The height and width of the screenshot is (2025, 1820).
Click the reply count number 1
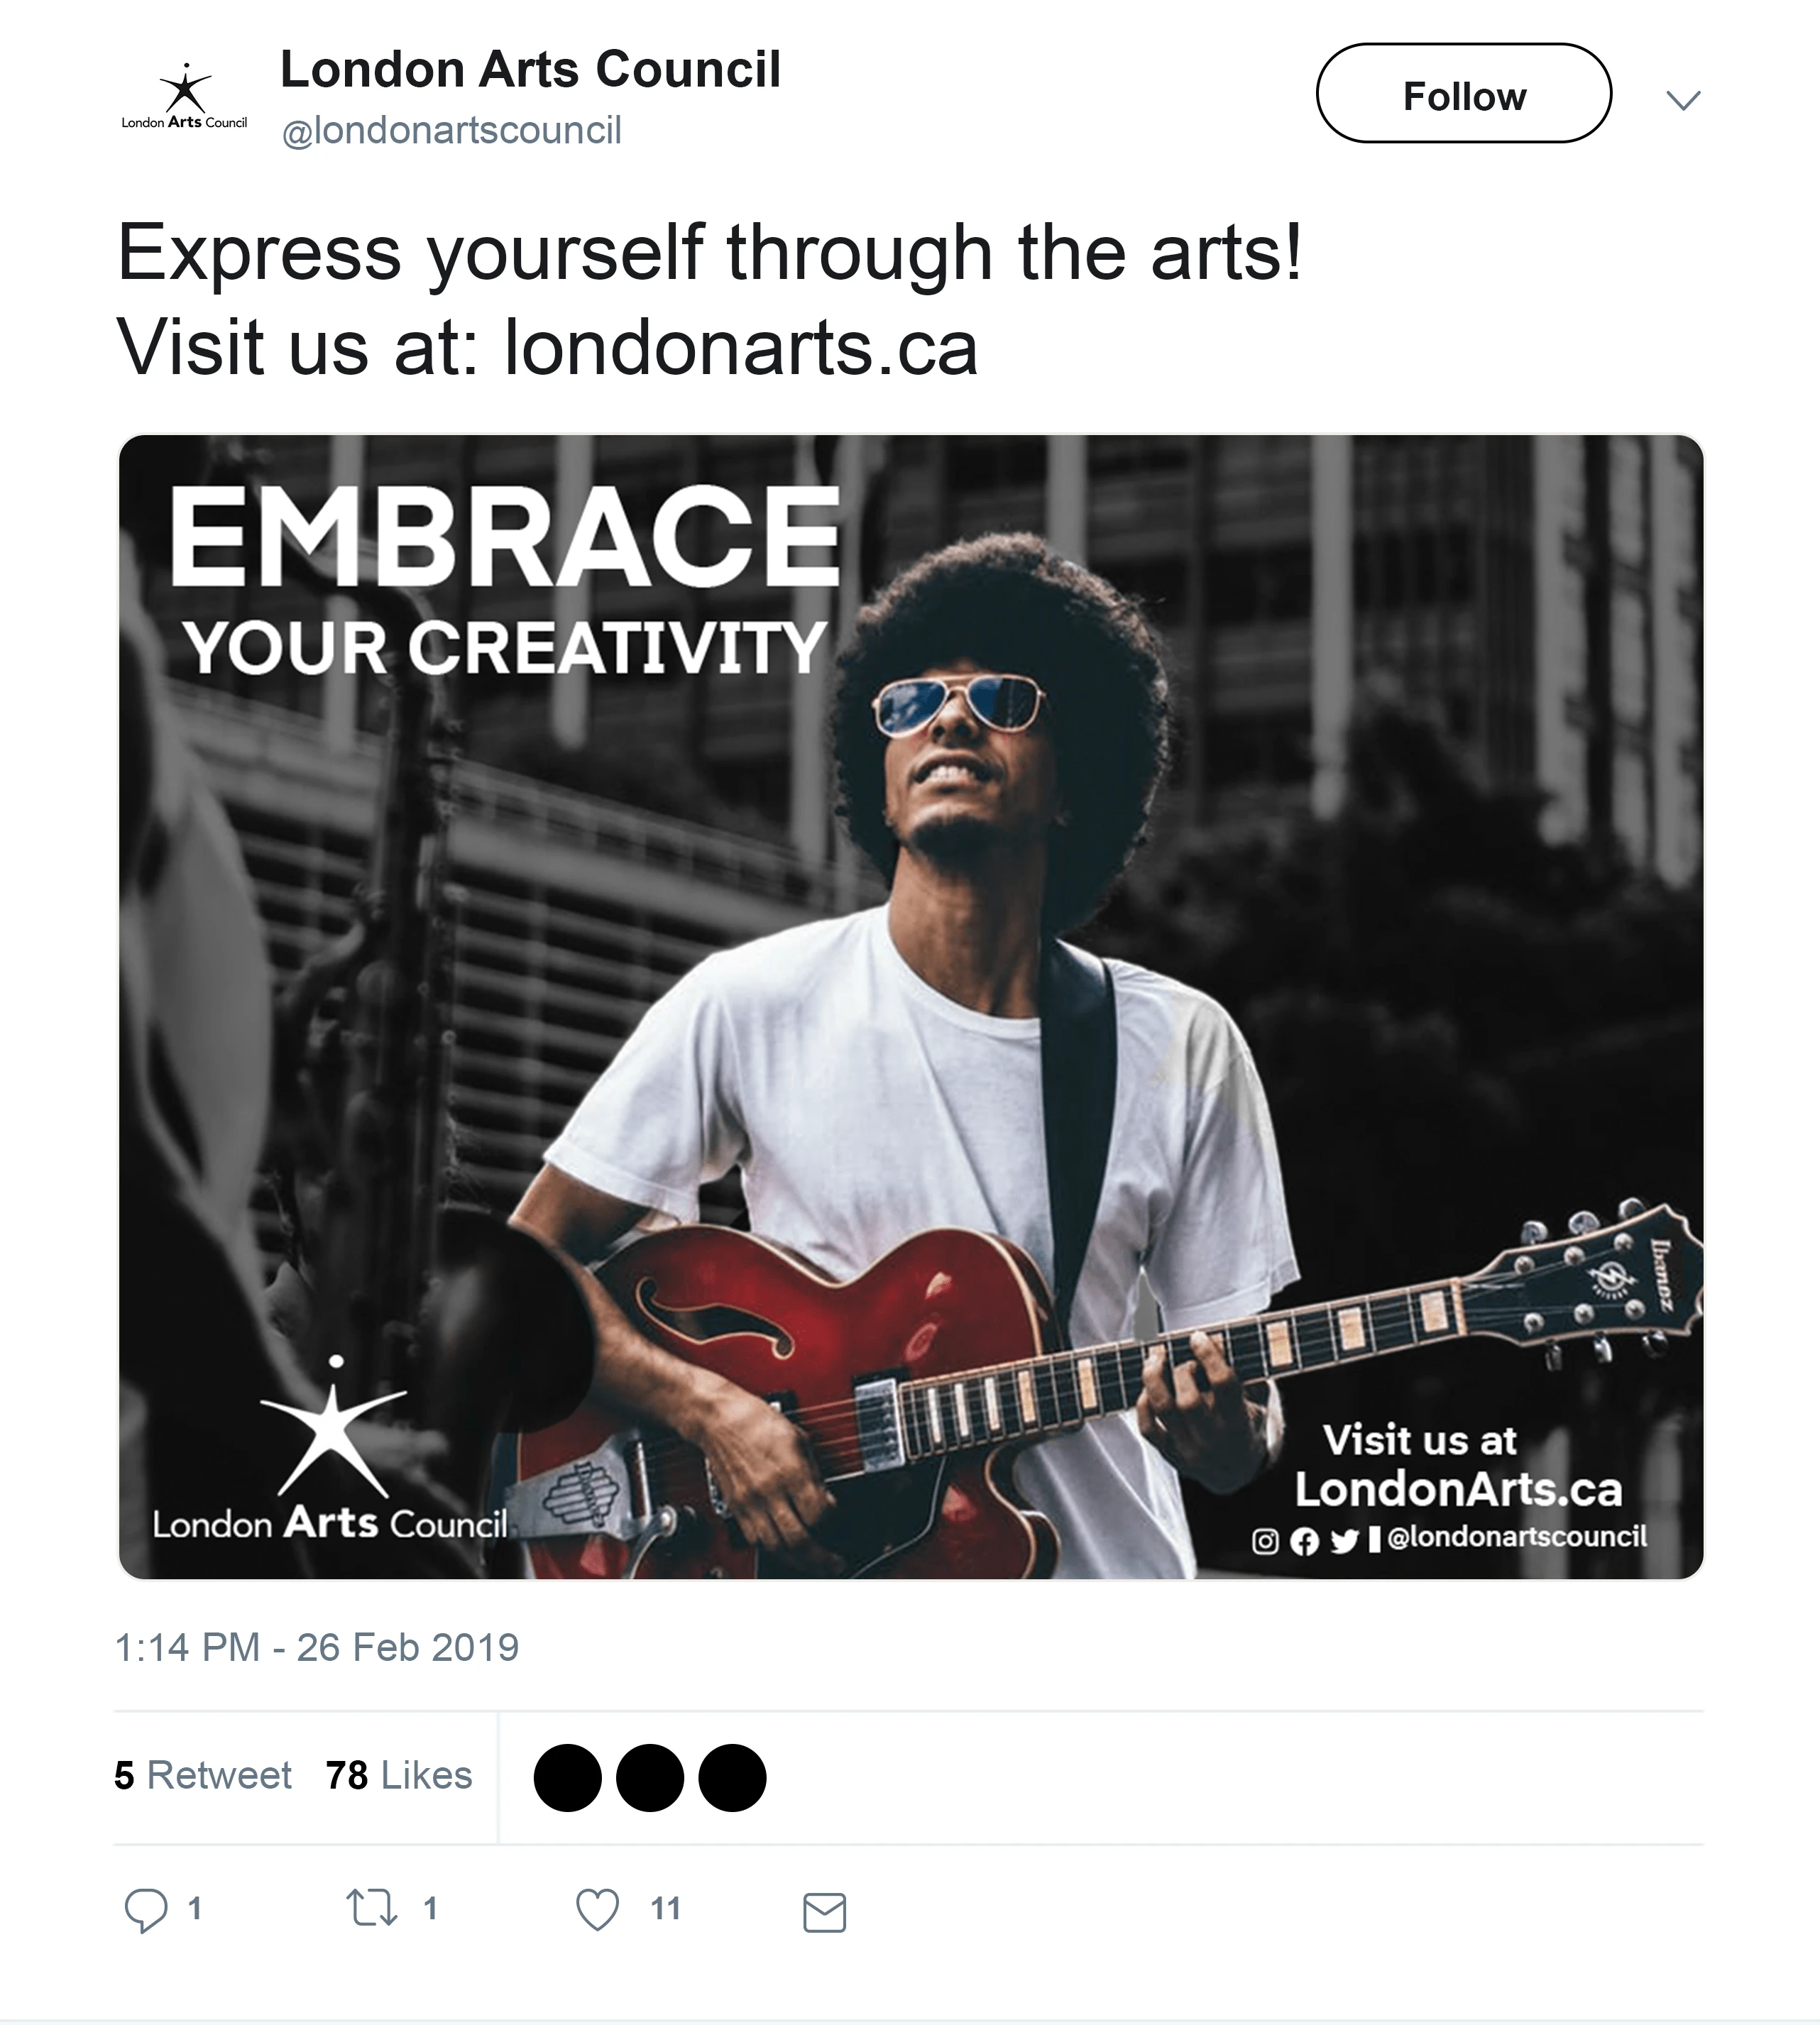pyautogui.click(x=195, y=1909)
